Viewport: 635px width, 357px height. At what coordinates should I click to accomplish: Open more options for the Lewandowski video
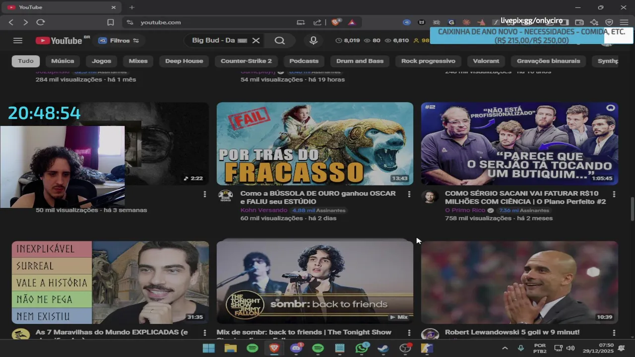(614, 333)
